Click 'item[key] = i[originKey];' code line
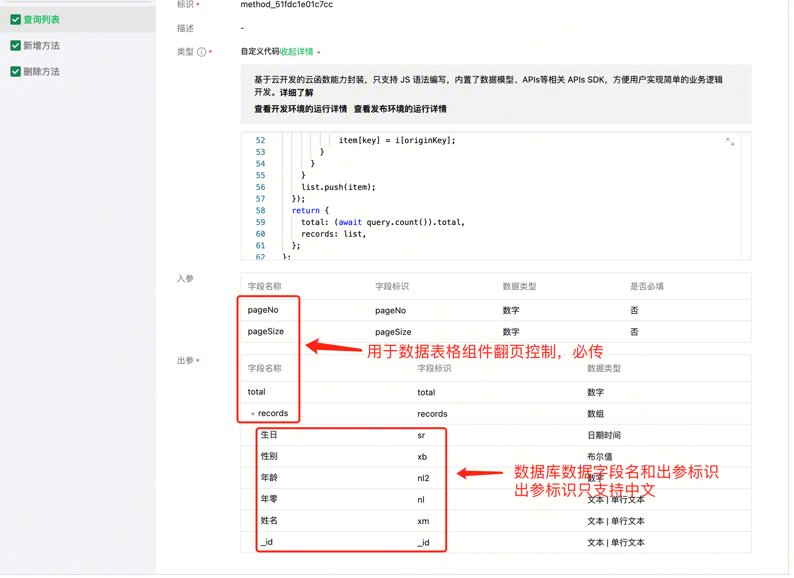794x578 pixels. (397, 140)
